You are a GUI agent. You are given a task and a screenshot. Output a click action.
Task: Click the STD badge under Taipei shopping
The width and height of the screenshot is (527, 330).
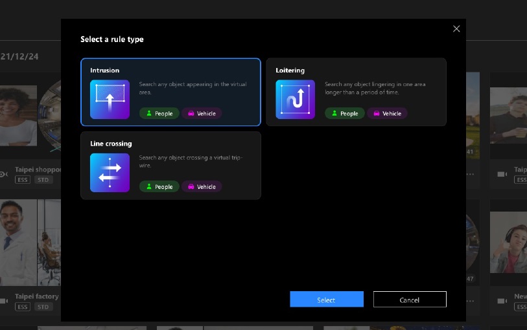(x=43, y=180)
